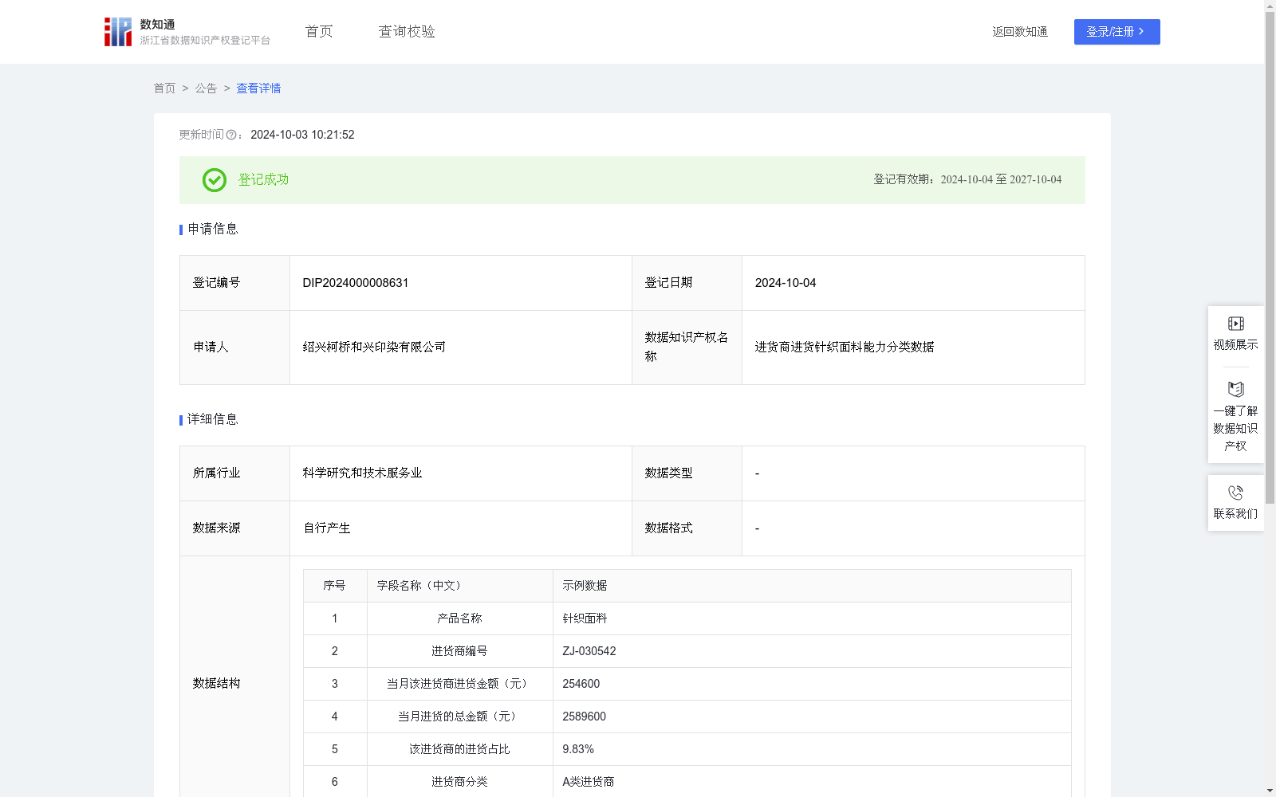Image resolution: width=1276 pixels, height=797 pixels.
Task: Select example value ZJ-030542
Action: [589, 651]
